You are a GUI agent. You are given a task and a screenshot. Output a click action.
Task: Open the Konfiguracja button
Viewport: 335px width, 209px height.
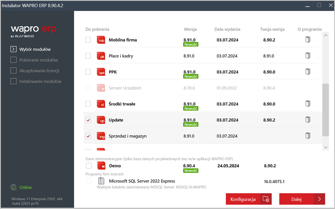tap(248, 199)
